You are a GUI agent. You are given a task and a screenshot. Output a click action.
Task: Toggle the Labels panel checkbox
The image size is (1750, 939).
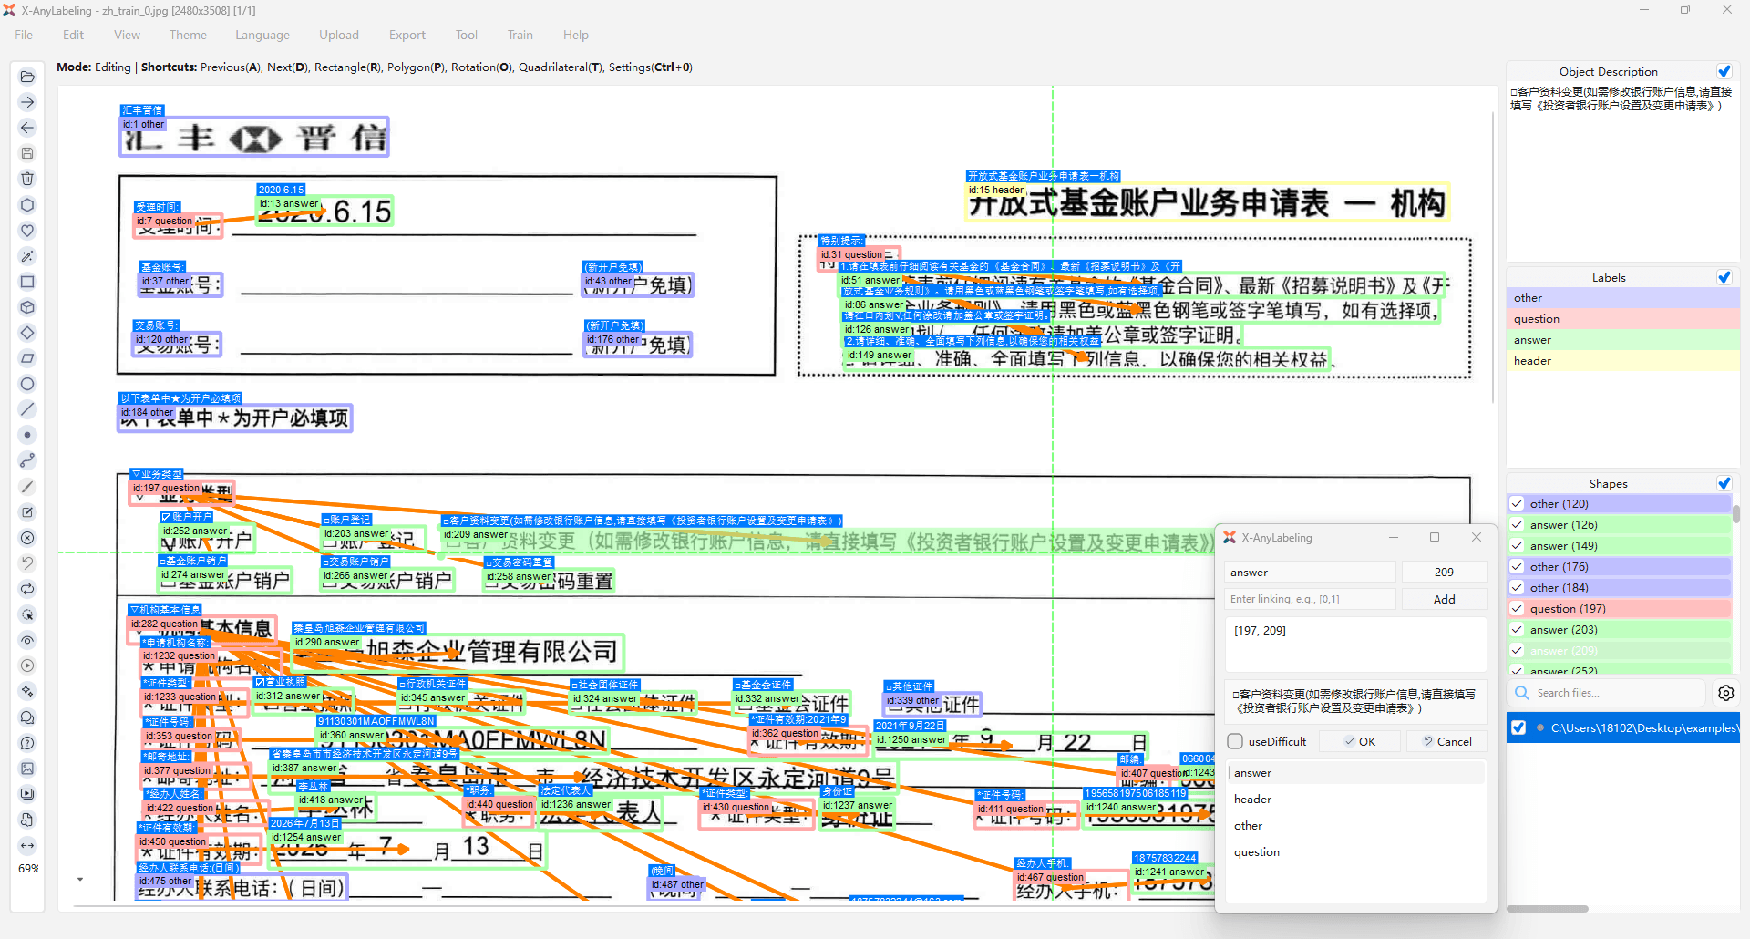click(1724, 277)
